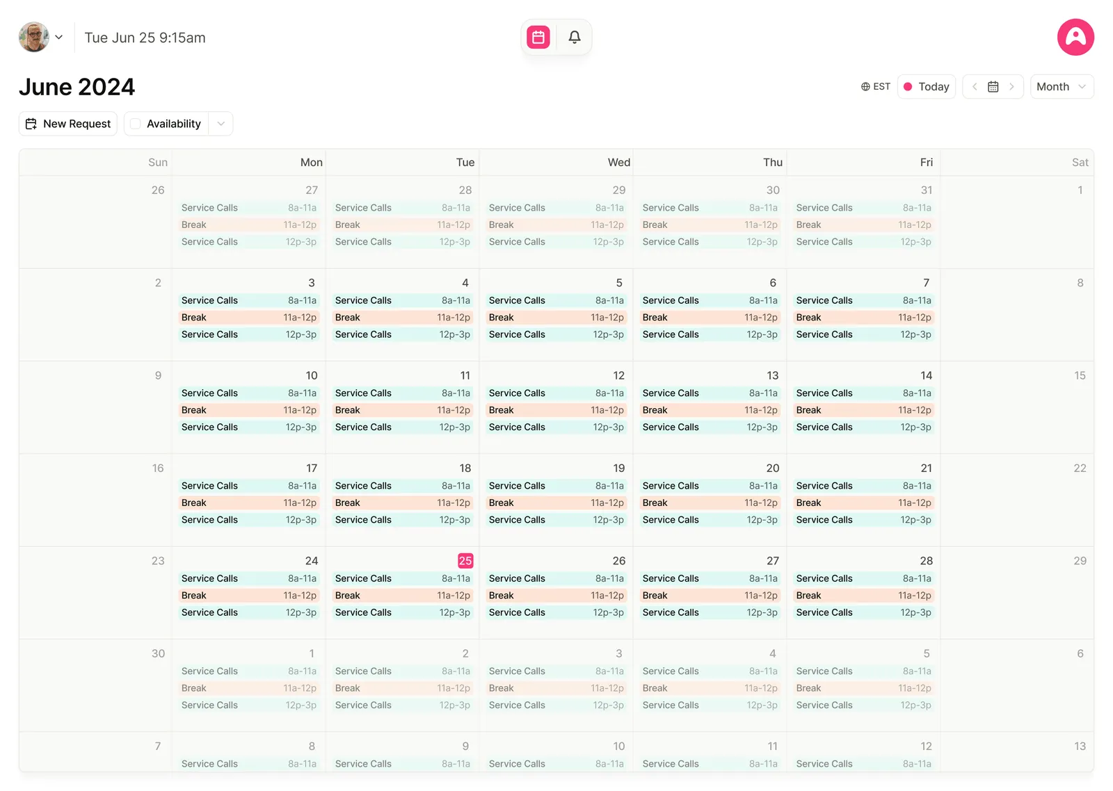Select Service Calls 8a-11a on June 3

[248, 300]
